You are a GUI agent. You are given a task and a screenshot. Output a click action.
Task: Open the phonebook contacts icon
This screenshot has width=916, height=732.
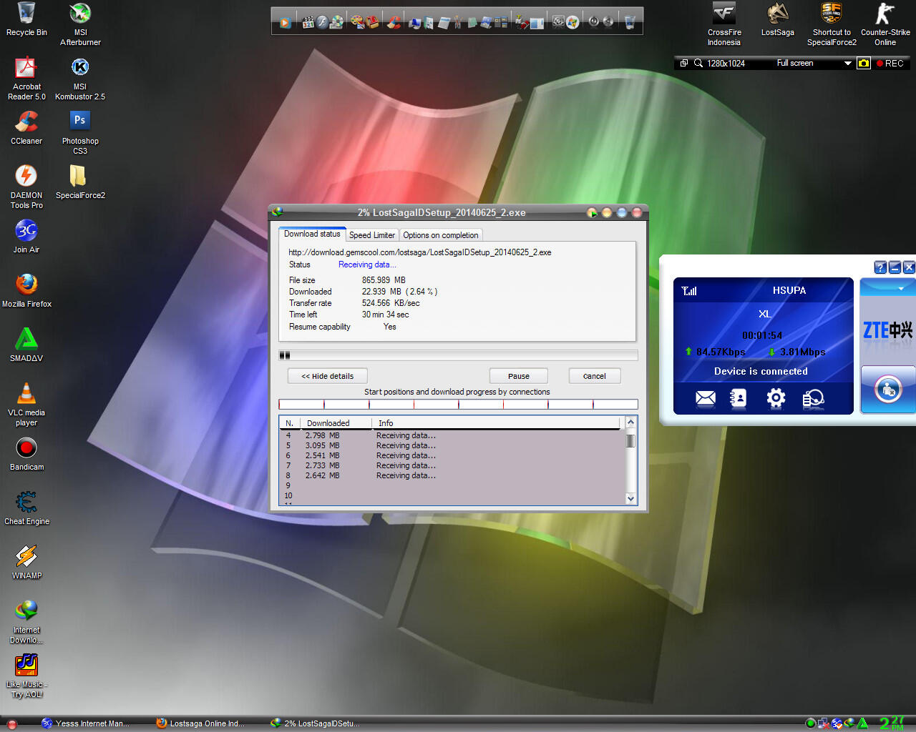[738, 398]
